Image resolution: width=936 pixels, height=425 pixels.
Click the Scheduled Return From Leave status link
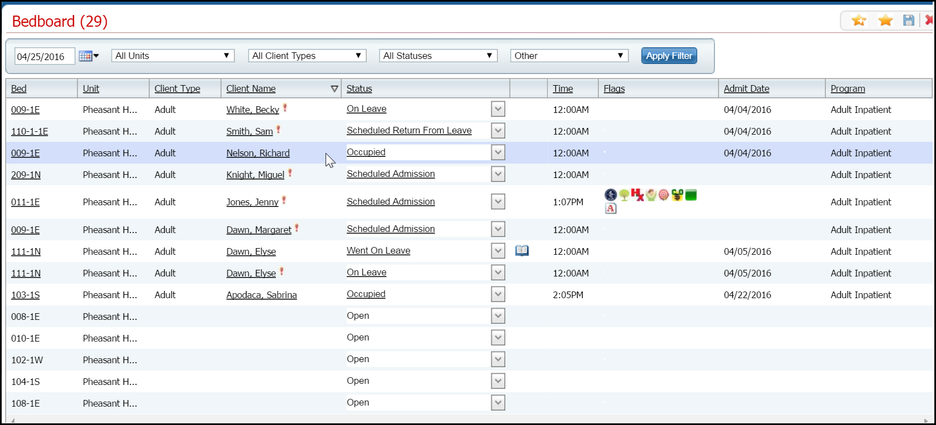(x=409, y=131)
